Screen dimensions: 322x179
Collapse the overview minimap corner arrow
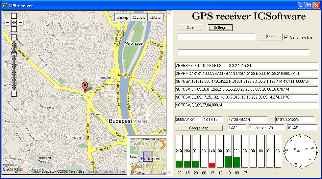tap(164, 172)
